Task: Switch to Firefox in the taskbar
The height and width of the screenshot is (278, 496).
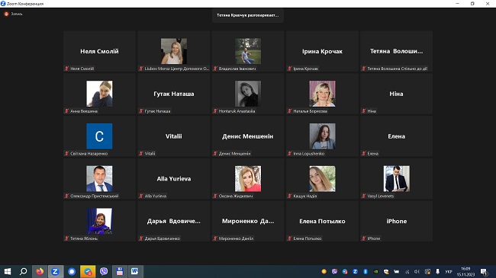Action: point(40,271)
